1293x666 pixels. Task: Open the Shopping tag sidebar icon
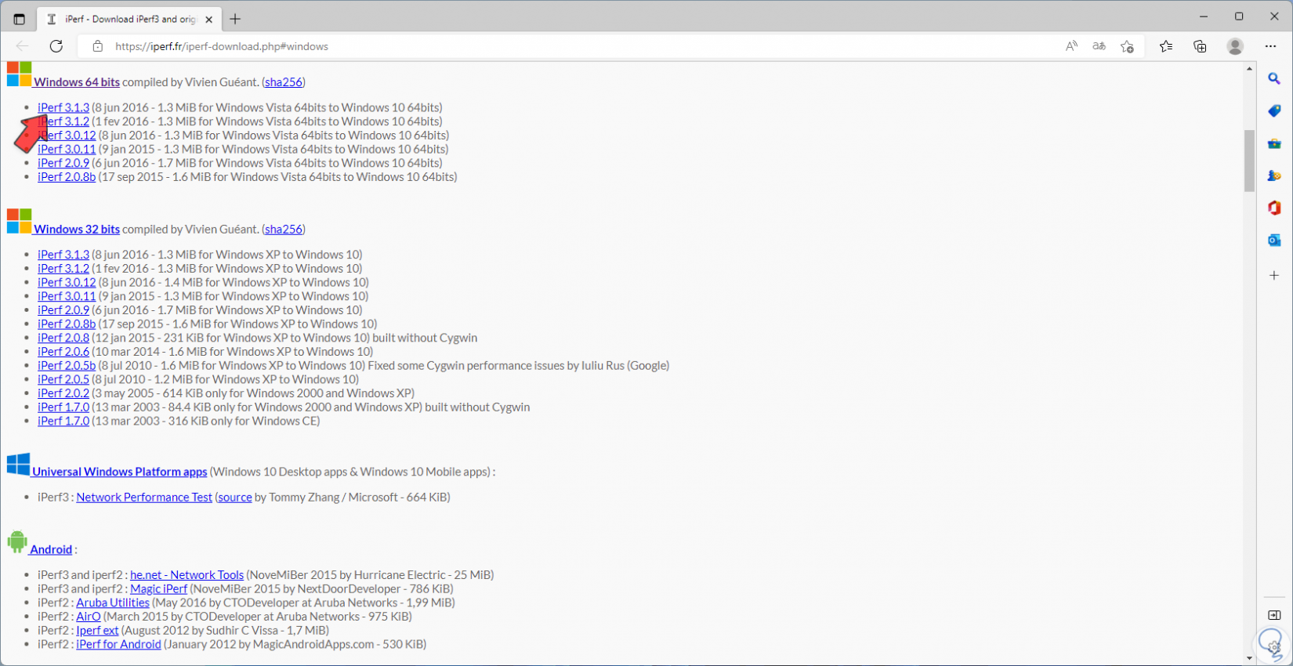(1274, 111)
